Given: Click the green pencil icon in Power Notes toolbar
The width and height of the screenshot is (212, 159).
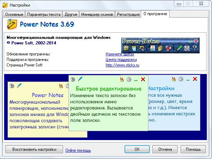Looking at the screenshot, I should (x=179, y=48).
